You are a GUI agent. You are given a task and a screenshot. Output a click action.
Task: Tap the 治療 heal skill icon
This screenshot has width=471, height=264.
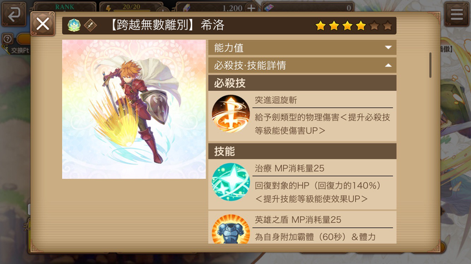(x=231, y=182)
